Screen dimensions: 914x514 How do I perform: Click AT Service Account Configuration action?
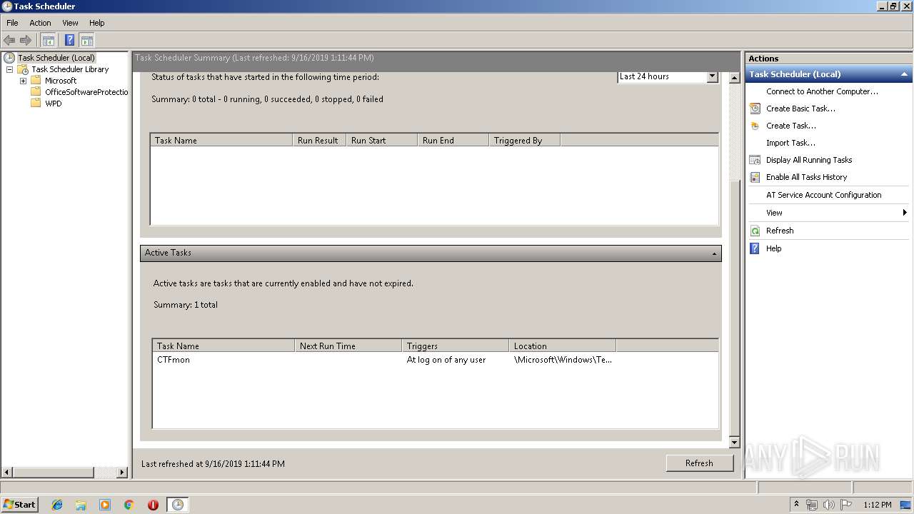click(x=823, y=195)
